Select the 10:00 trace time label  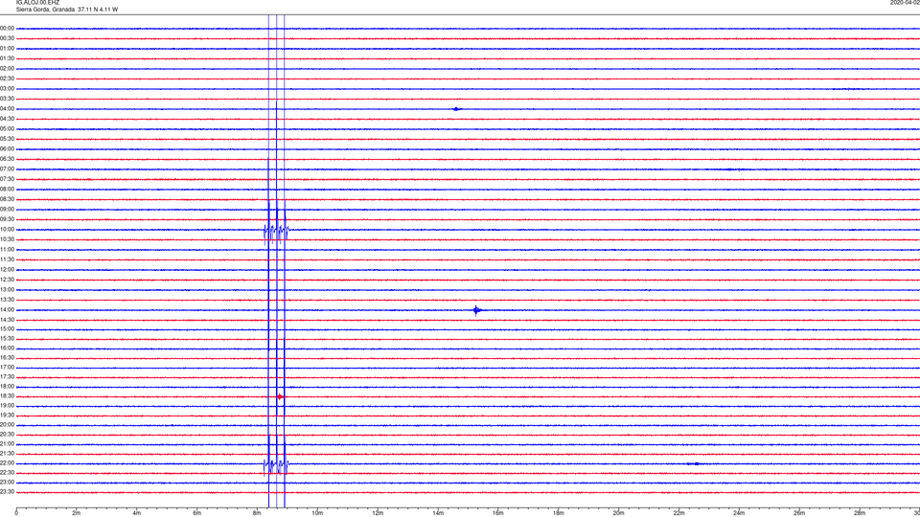[x=7, y=230]
